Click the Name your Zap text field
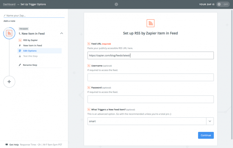The width and height of the screenshot is (233, 148). [34, 15]
